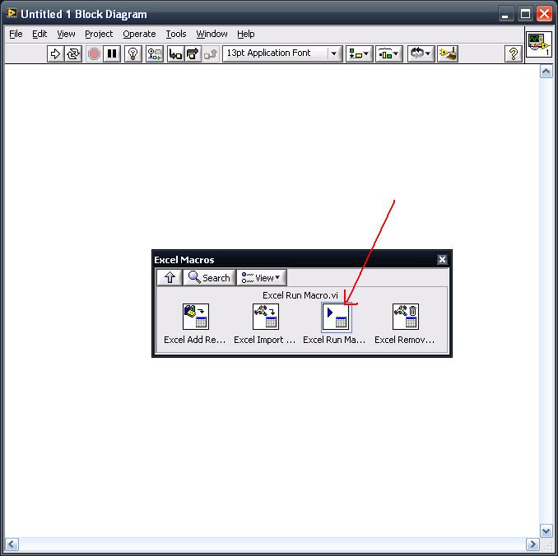Click vertical scrollbar up arrow
Image resolution: width=558 pixels, height=556 pixels.
coord(546,72)
